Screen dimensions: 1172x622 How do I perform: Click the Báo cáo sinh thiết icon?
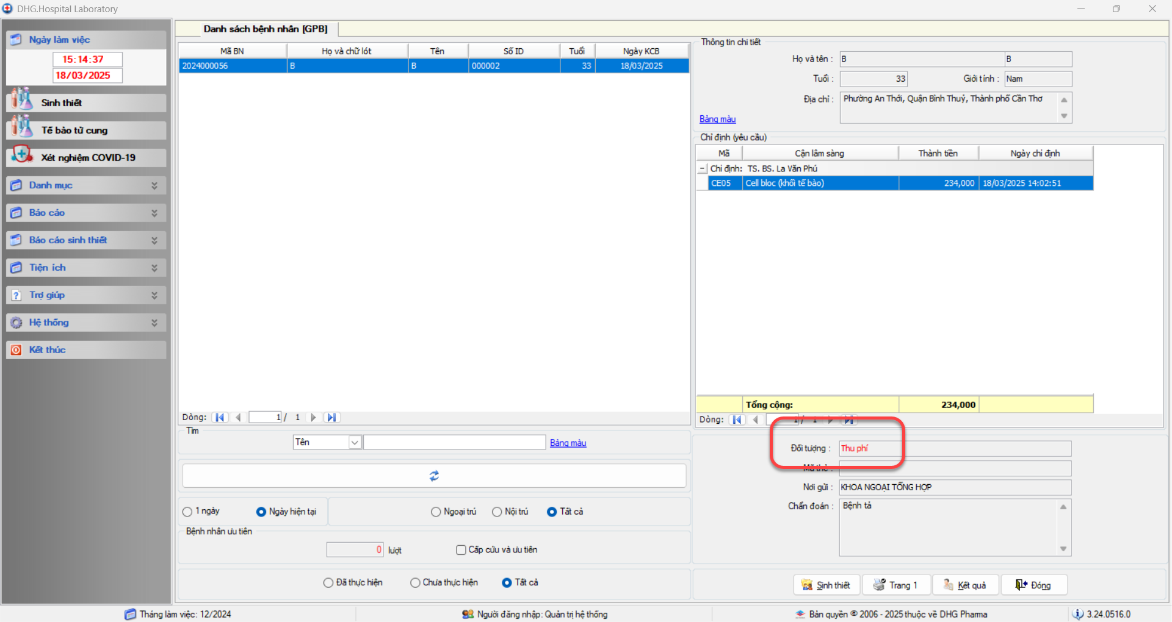coord(16,240)
